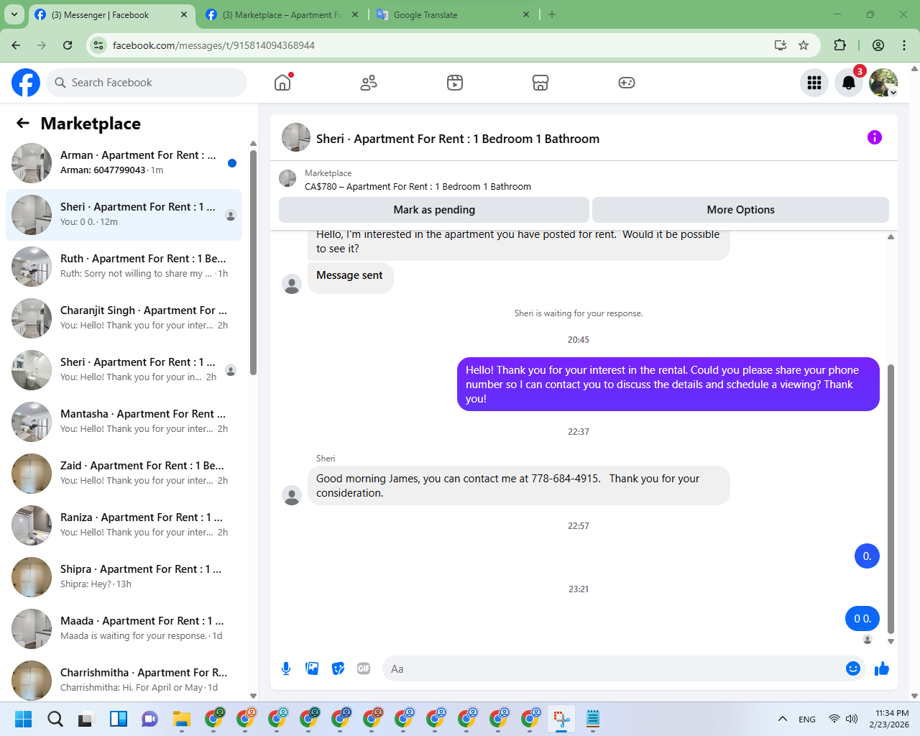Choose a sticker icon
920x736 pixels.
[x=338, y=668]
